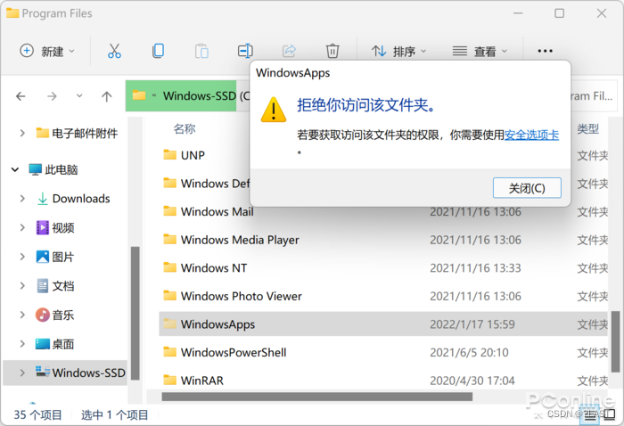Screen dimensions: 624x426
Task: Click the 图片 picture icon in sidebar
Action: pos(42,257)
